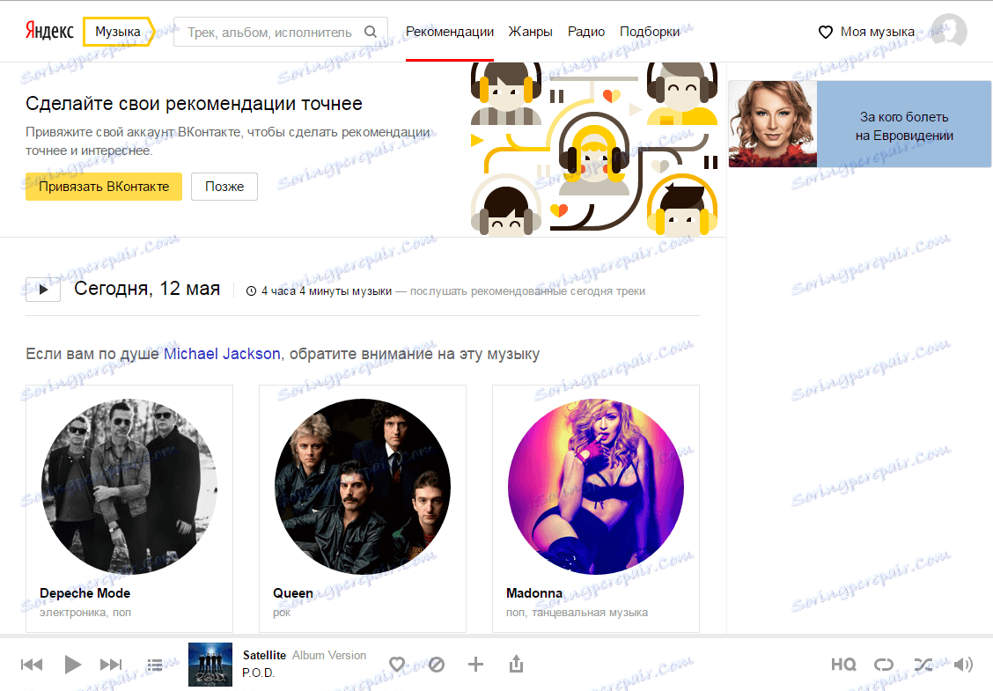Open the Depeche Mode artist photo
This screenshot has width=993, height=691.
129,487
